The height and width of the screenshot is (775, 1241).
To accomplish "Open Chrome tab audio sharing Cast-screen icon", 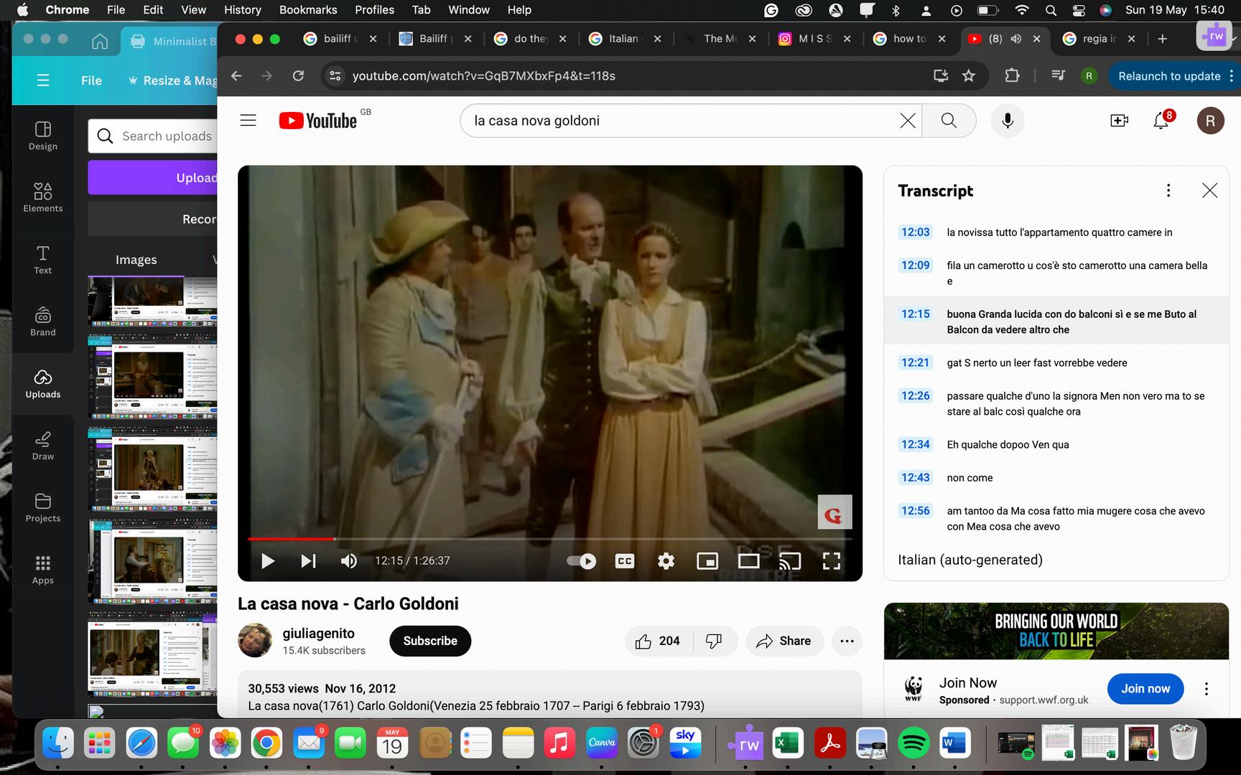I will pyautogui.click(x=940, y=76).
